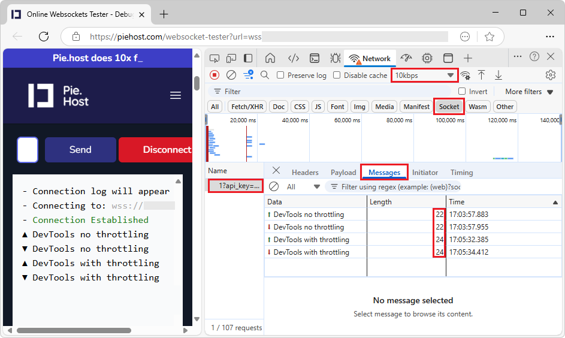Screen dimensions: 565x338
Task: Stop recording network log
Action: point(214,75)
